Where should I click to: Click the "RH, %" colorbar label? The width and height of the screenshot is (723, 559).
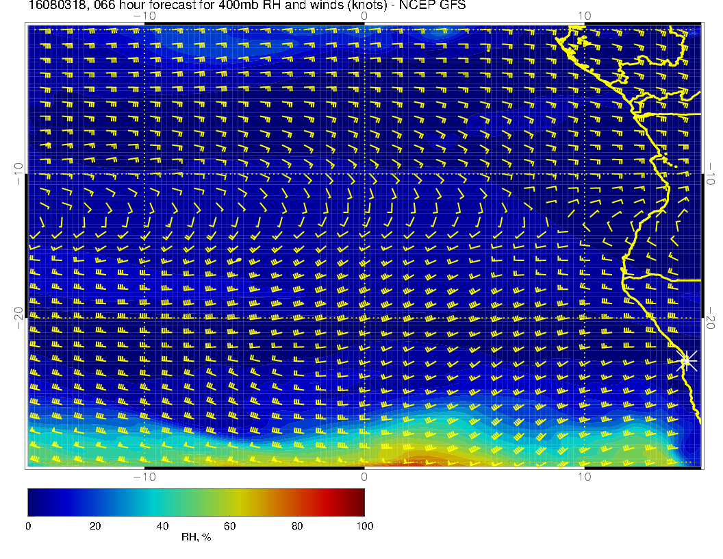196,538
